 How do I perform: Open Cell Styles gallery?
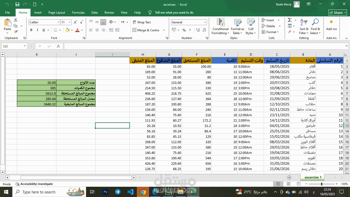tap(251, 26)
